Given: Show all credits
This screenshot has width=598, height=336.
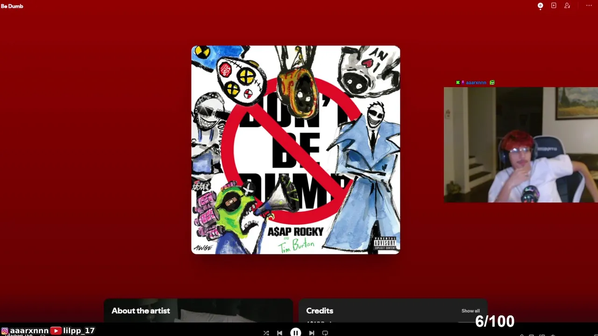Looking at the screenshot, I should (470, 311).
